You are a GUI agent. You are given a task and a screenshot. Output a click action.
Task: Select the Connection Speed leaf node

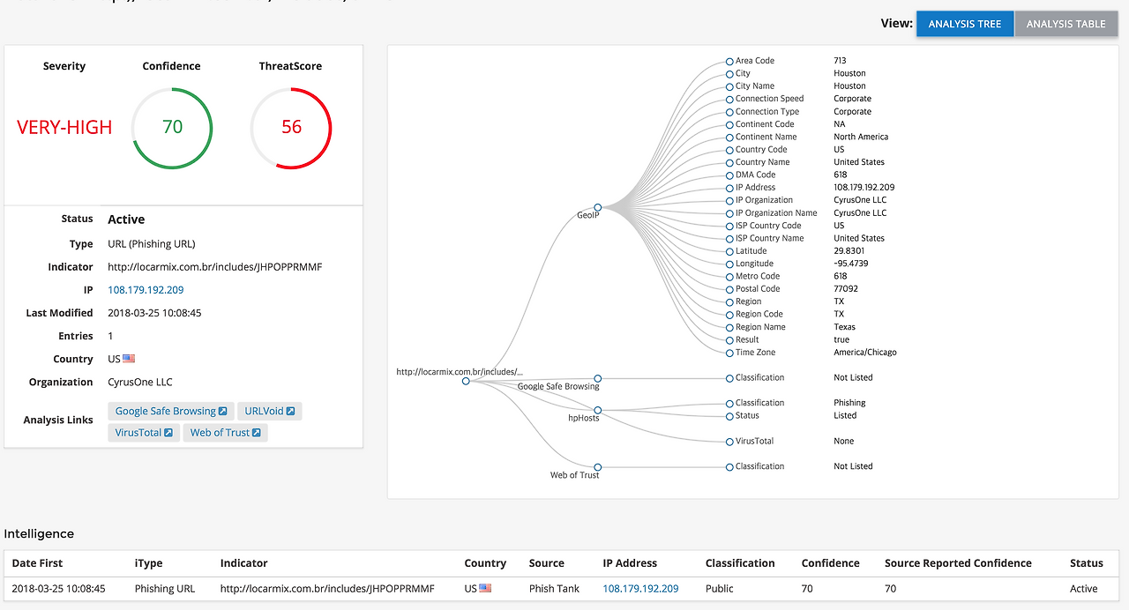[x=729, y=100]
